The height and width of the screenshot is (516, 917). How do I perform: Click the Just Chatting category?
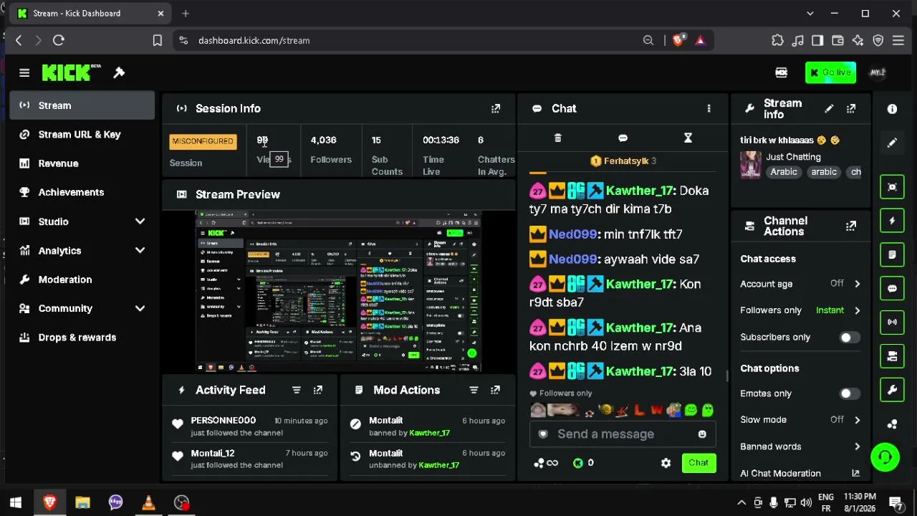(793, 157)
